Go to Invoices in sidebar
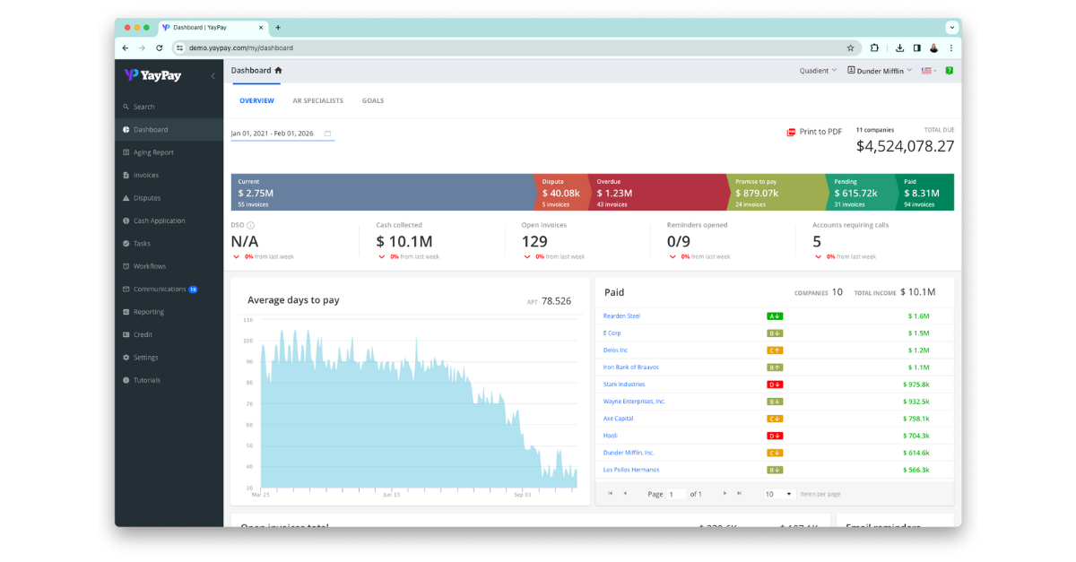The image size is (1076, 562). tap(146, 175)
